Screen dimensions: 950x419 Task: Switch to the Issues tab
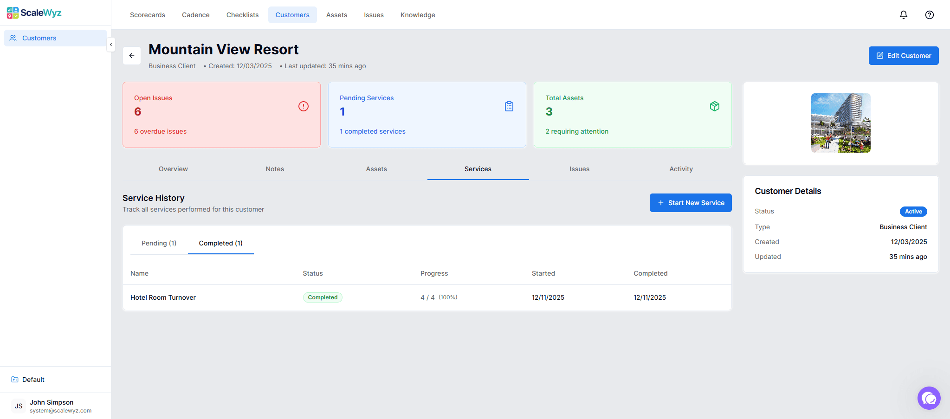[x=579, y=169]
